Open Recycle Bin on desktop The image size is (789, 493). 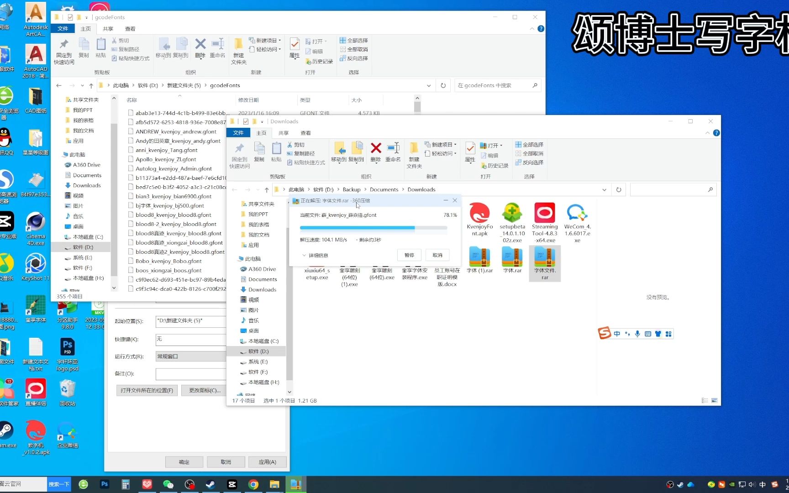pos(68,393)
